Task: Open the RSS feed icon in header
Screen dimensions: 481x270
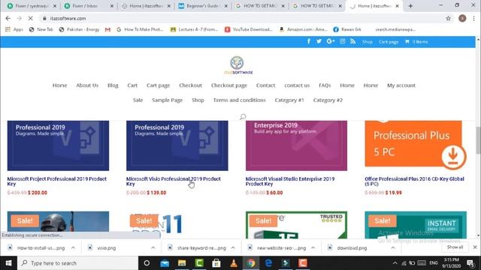Action: pos(352,41)
